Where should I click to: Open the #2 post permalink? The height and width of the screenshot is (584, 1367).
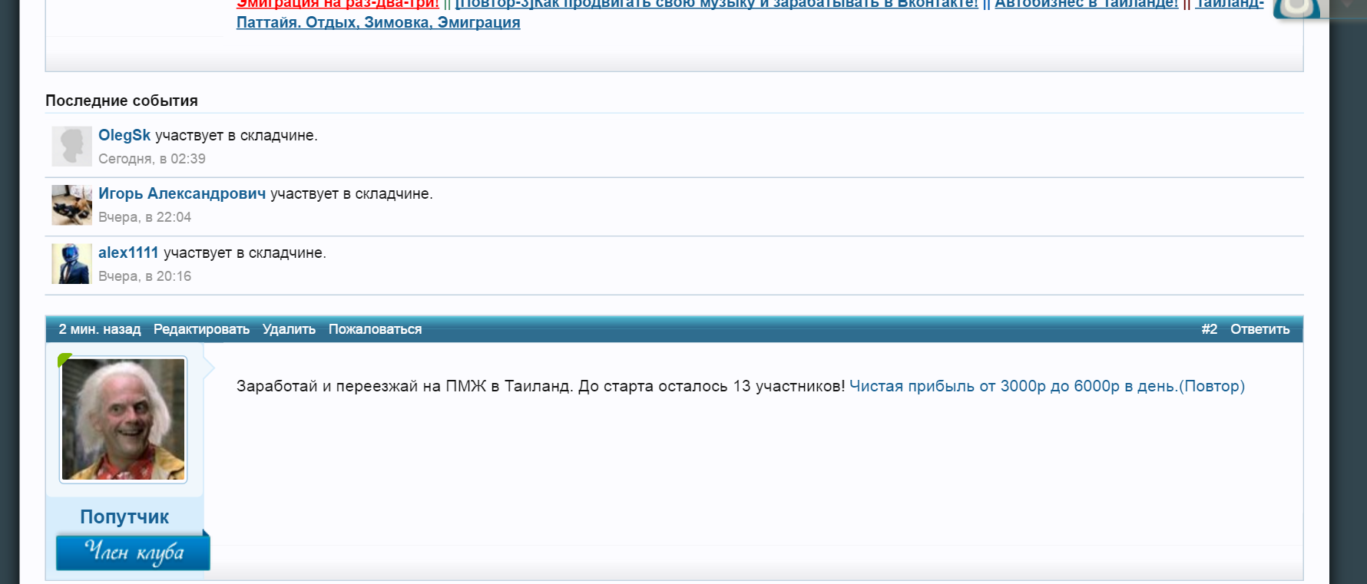tap(1210, 329)
